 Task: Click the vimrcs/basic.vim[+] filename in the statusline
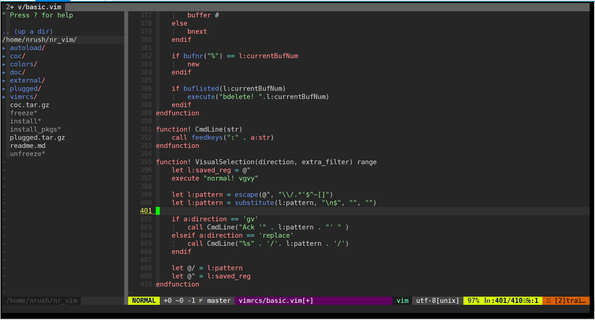click(276, 301)
